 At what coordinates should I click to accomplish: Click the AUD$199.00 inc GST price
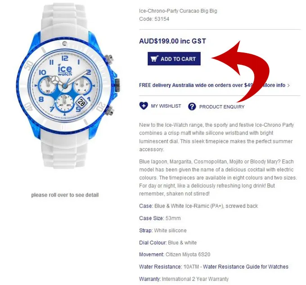[x=172, y=41]
